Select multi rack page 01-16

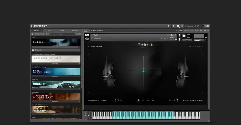(x=181, y=31)
